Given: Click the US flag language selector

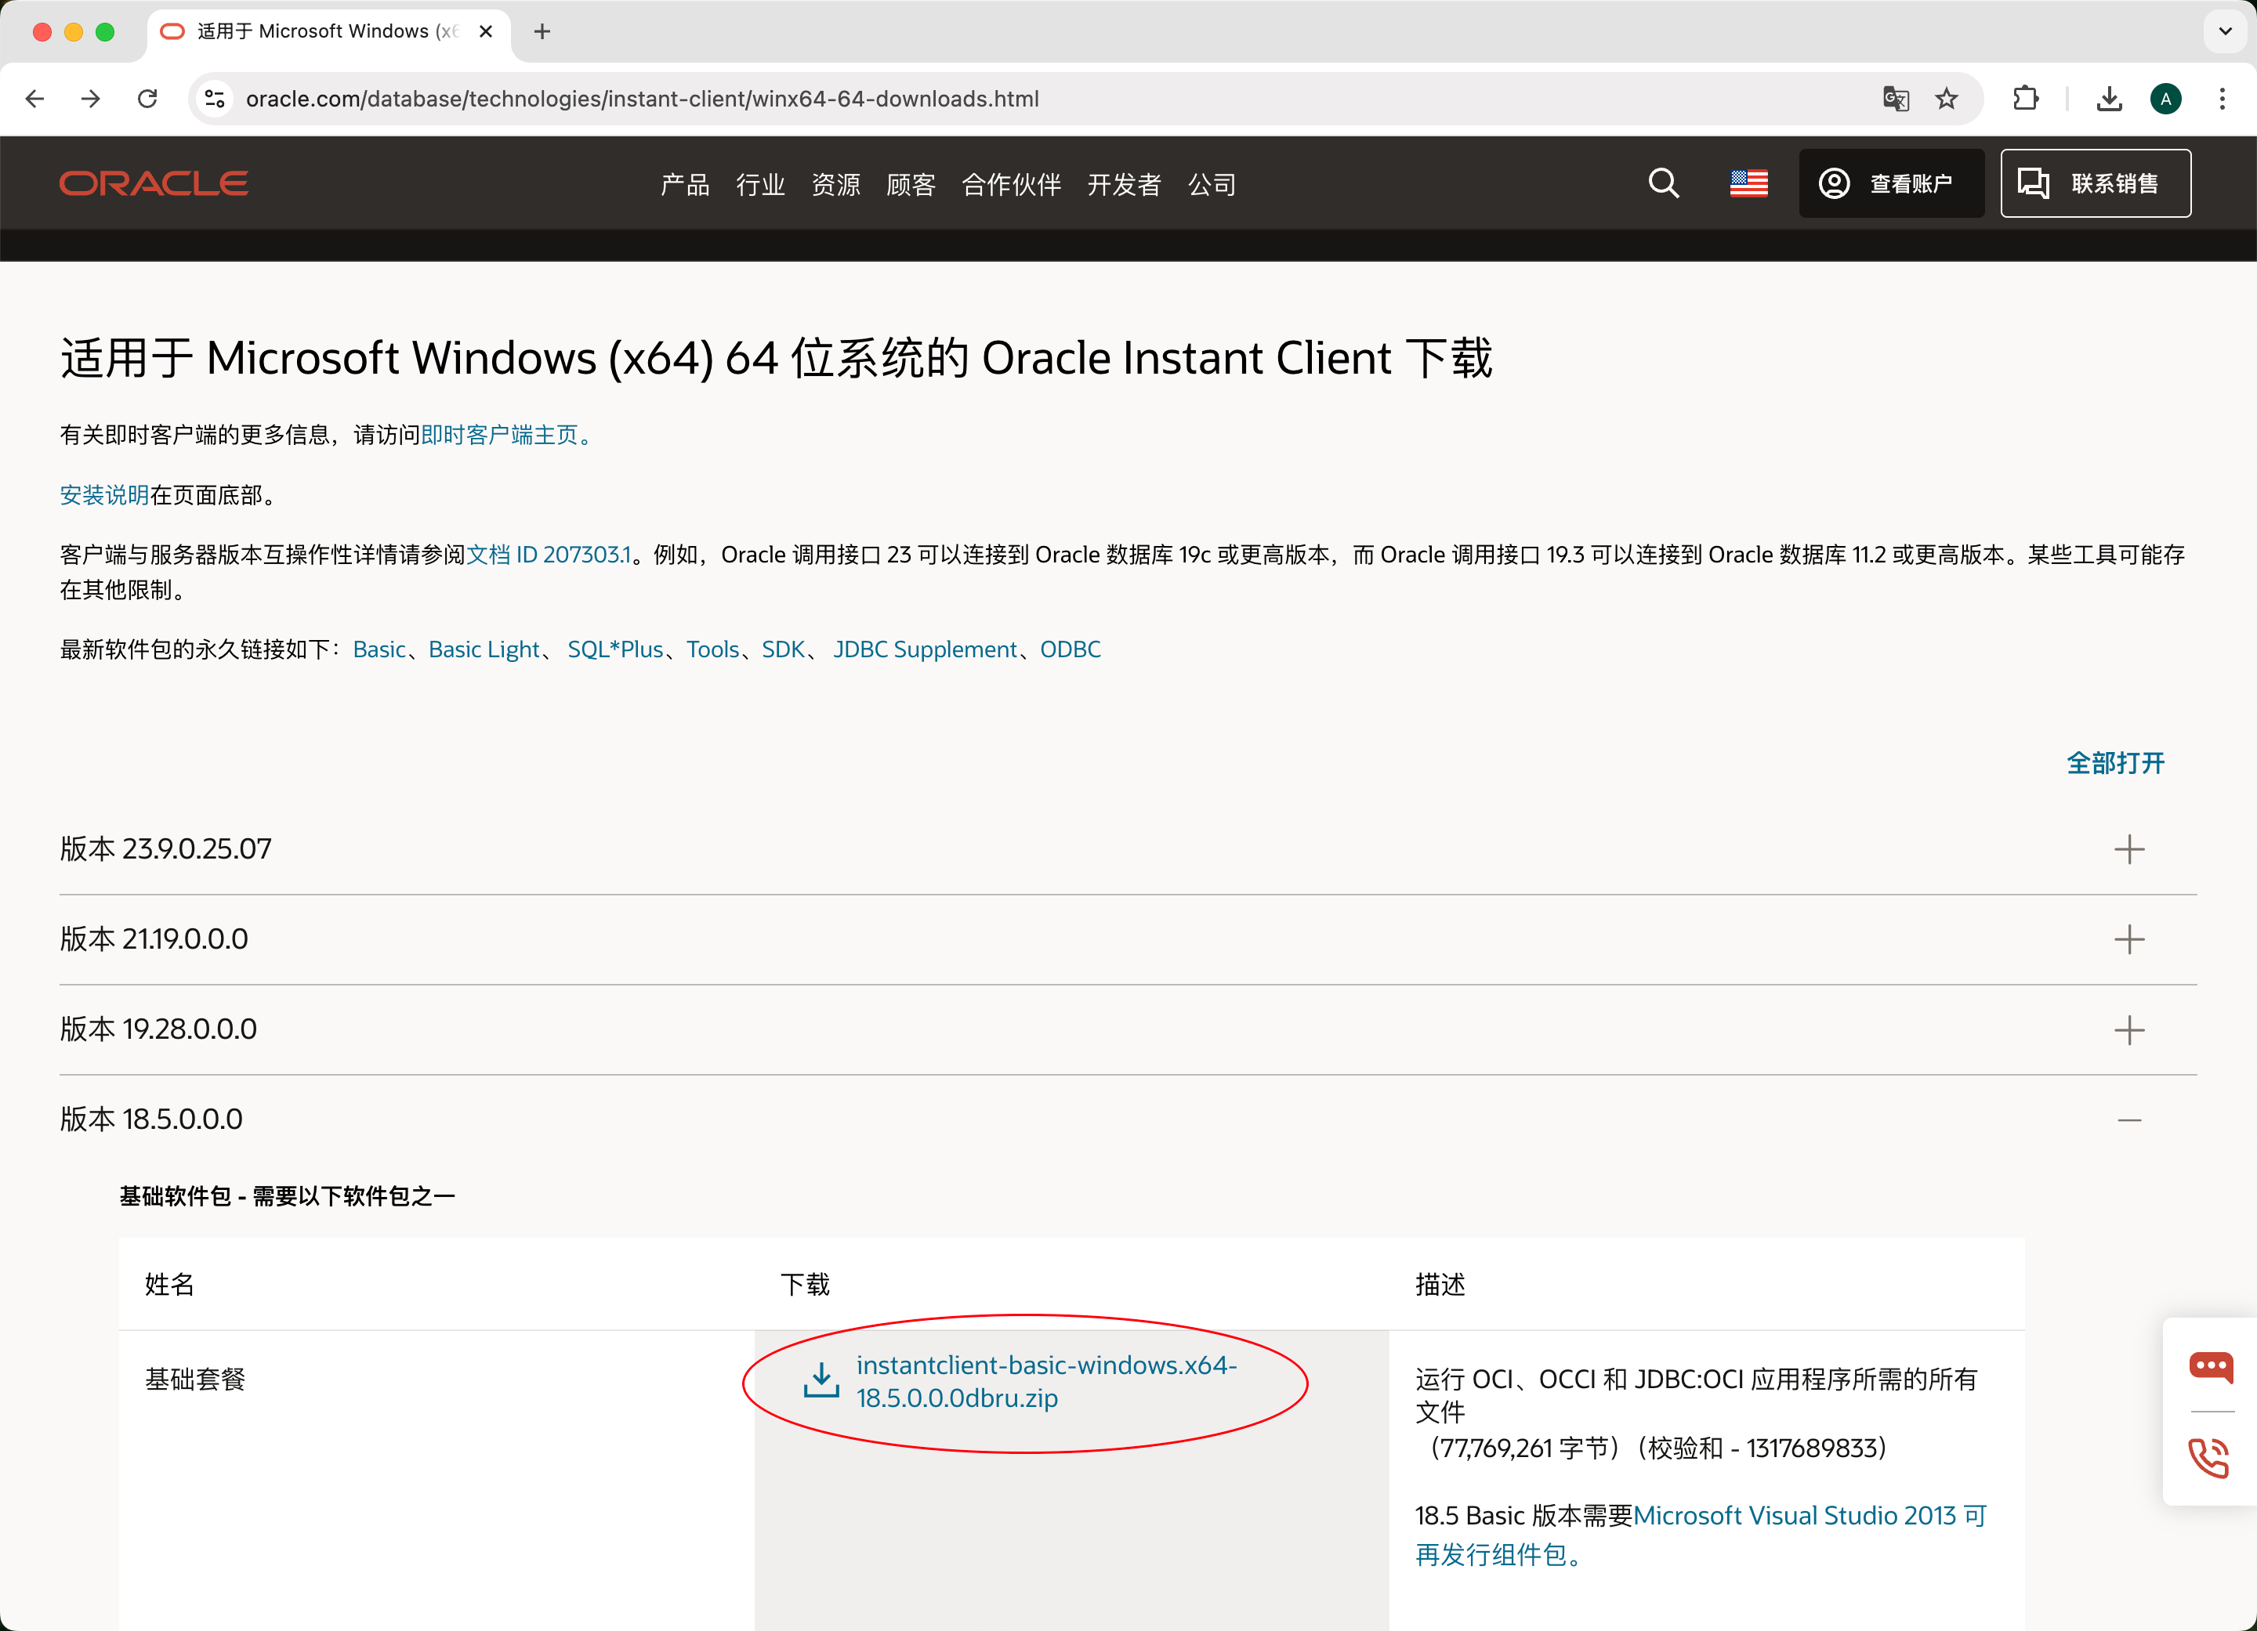Looking at the screenshot, I should coord(1748,182).
